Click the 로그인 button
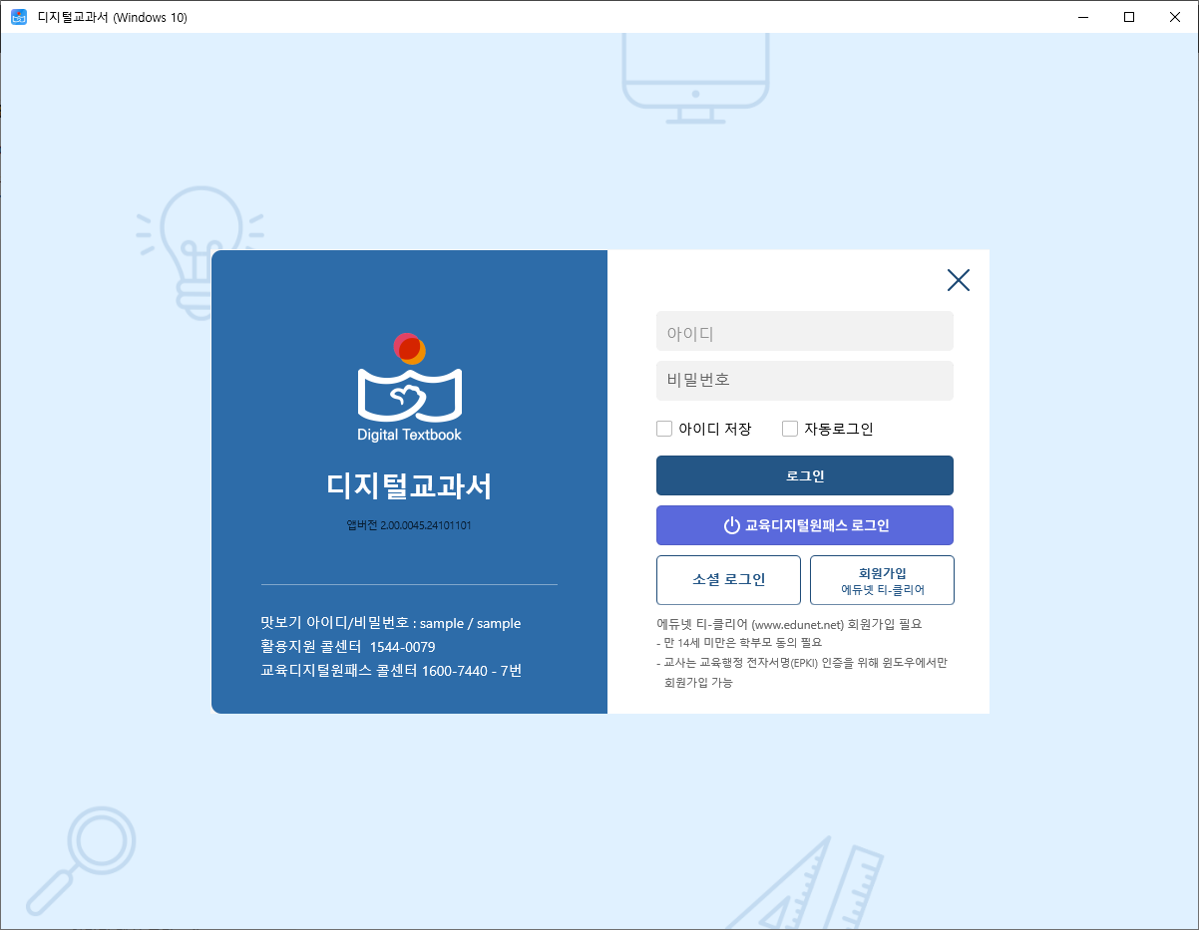1199x930 pixels. pyautogui.click(x=804, y=475)
